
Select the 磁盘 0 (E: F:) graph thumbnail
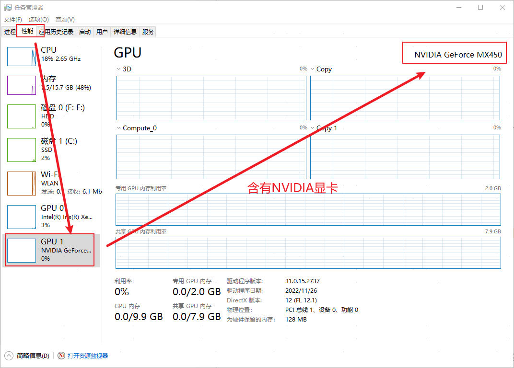tap(22, 116)
